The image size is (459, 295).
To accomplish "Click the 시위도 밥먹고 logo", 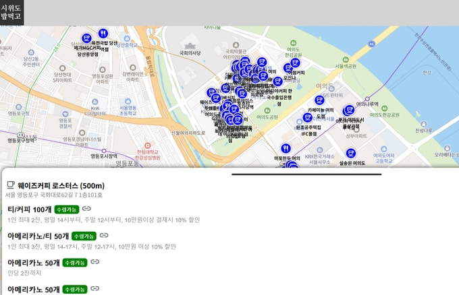I will 11,12.
